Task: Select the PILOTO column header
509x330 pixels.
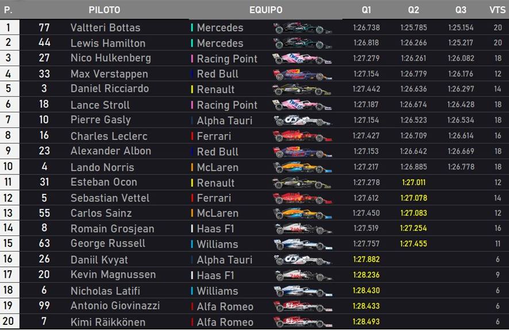Action: (x=105, y=10)
